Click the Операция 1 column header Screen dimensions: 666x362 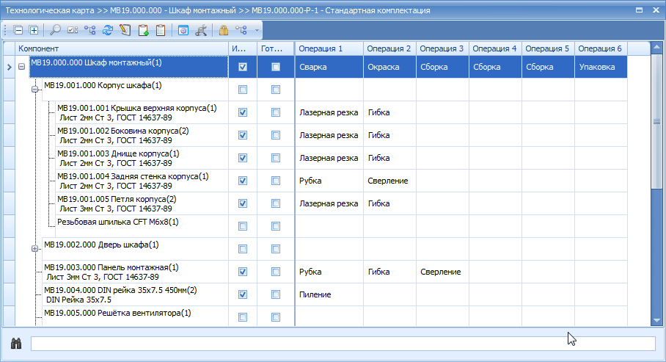click(329, 48)
